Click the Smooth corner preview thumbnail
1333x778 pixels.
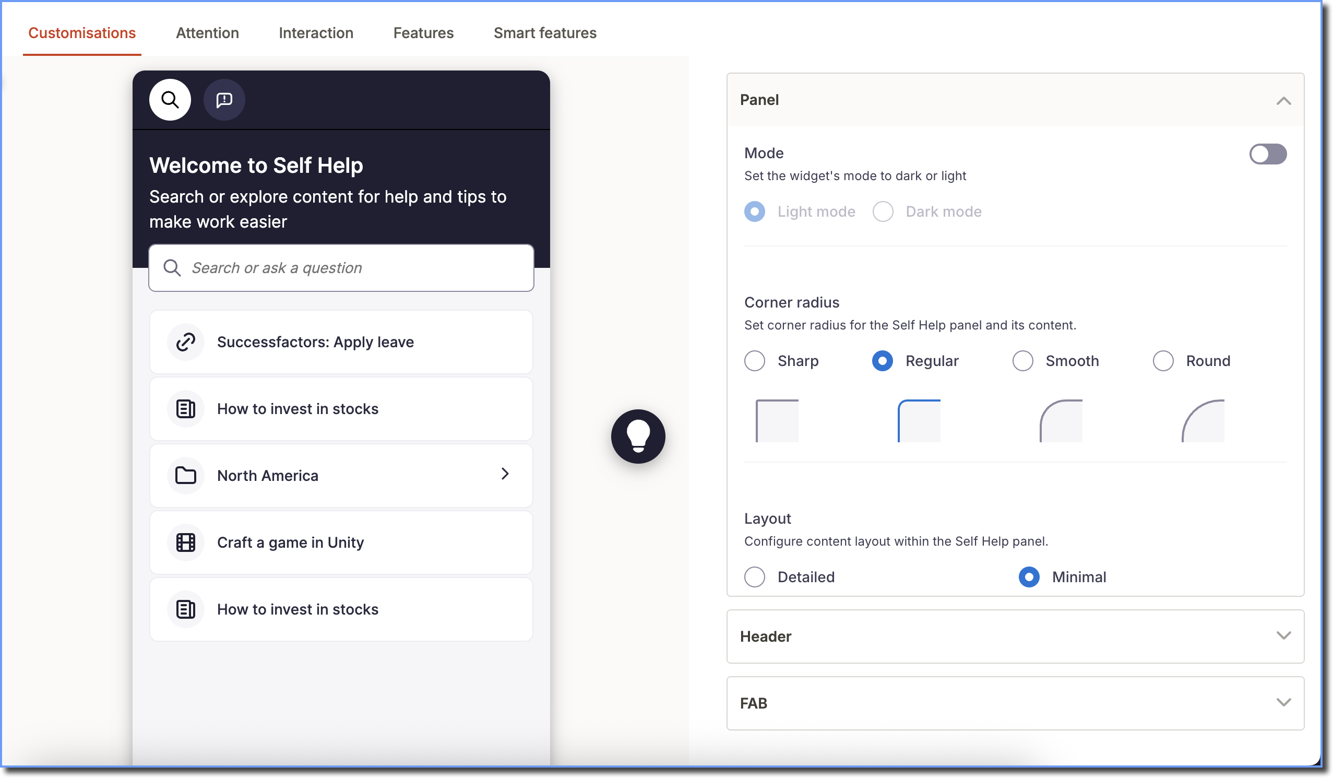point(1061,421)
